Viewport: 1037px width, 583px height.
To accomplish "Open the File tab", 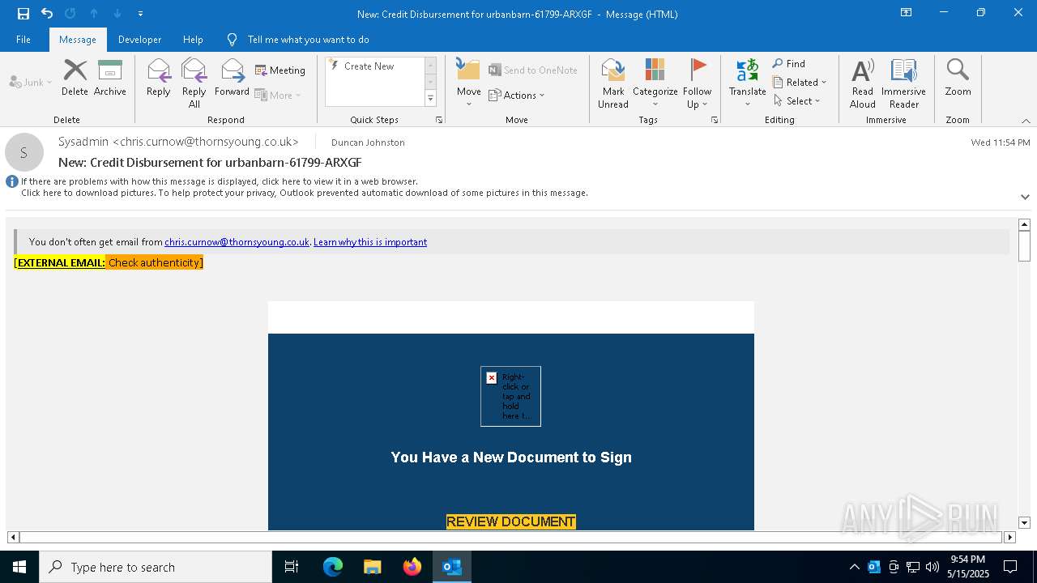I will [x=23, y=40].
